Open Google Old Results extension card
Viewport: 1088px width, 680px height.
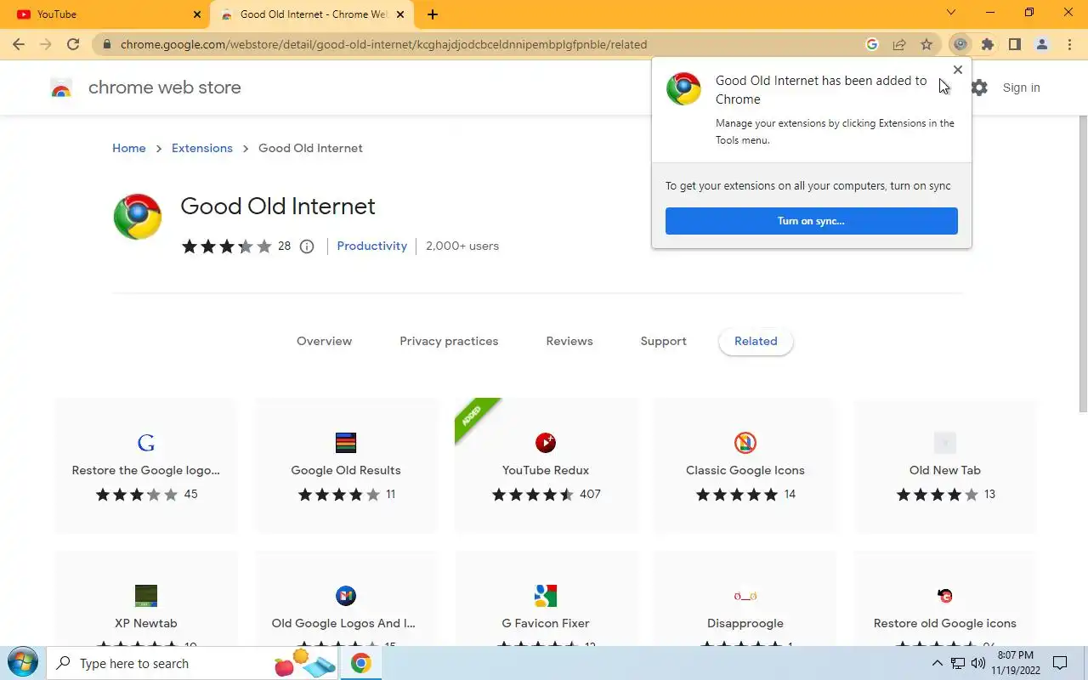coord(346,466)
